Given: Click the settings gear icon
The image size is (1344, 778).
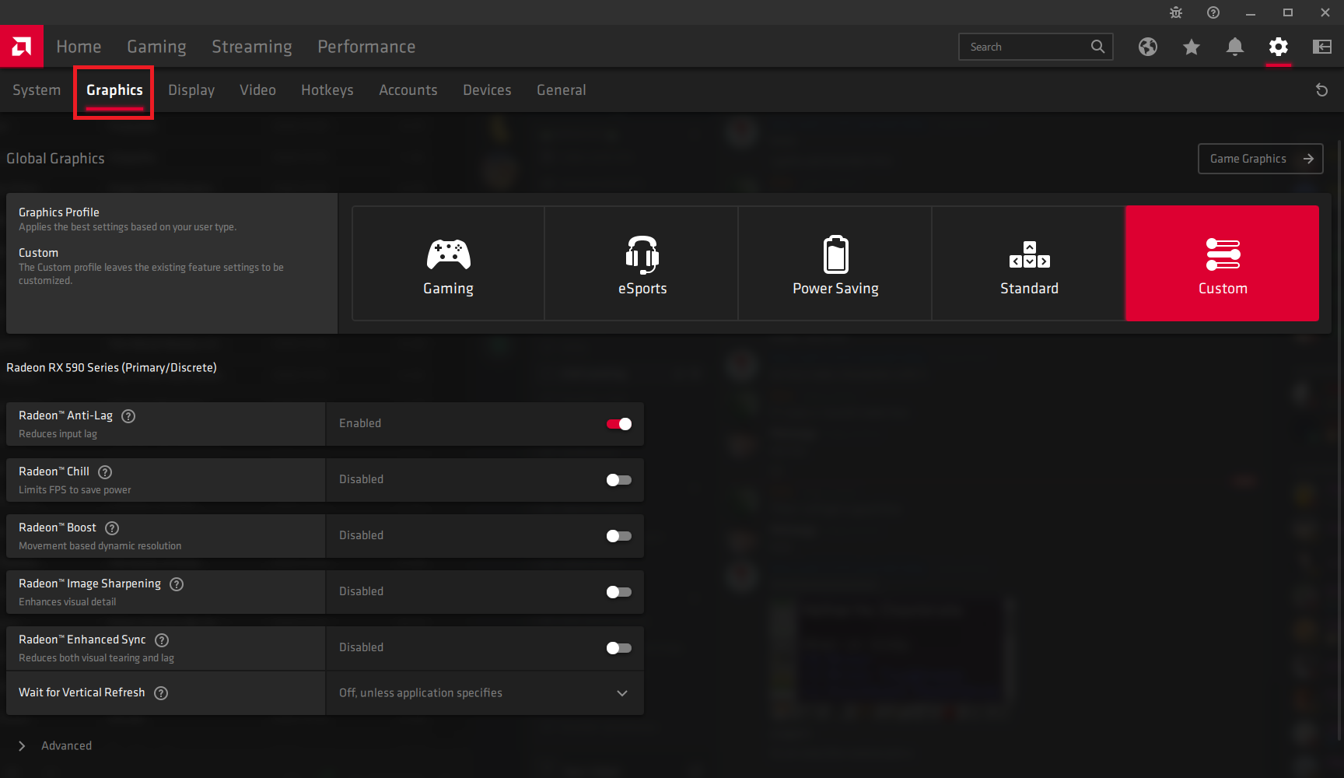Looking at the screenshot, I should pyautogui.click(x=1279, y=47).
